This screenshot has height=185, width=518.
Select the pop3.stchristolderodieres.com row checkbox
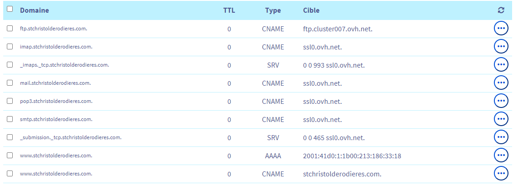[10, 101]
